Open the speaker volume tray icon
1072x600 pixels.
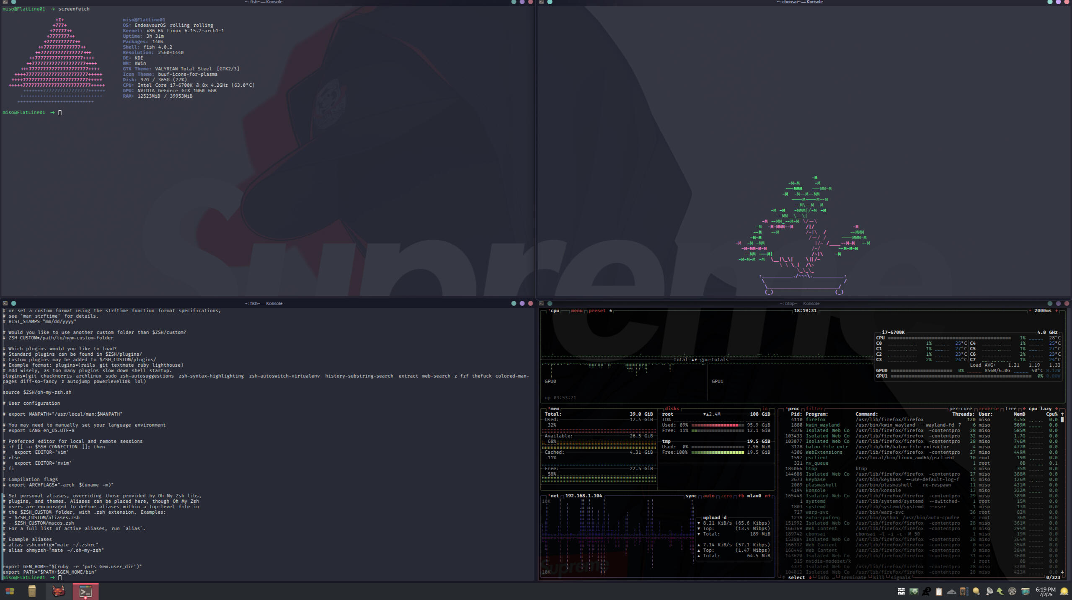[x=964, y=592]
